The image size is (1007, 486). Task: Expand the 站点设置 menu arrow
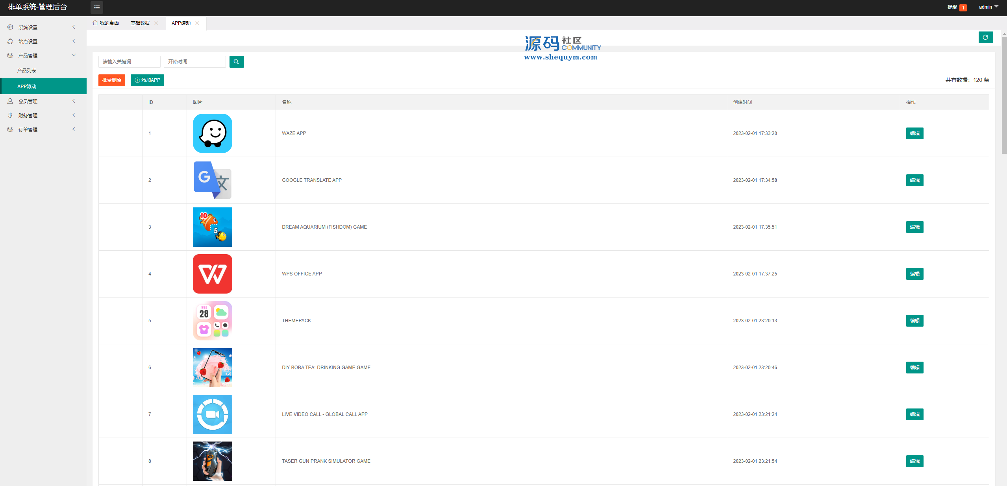(x=74, y=41)
